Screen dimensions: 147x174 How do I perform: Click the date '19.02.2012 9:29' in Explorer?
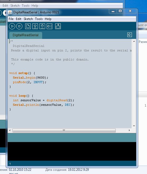(78, 170)
